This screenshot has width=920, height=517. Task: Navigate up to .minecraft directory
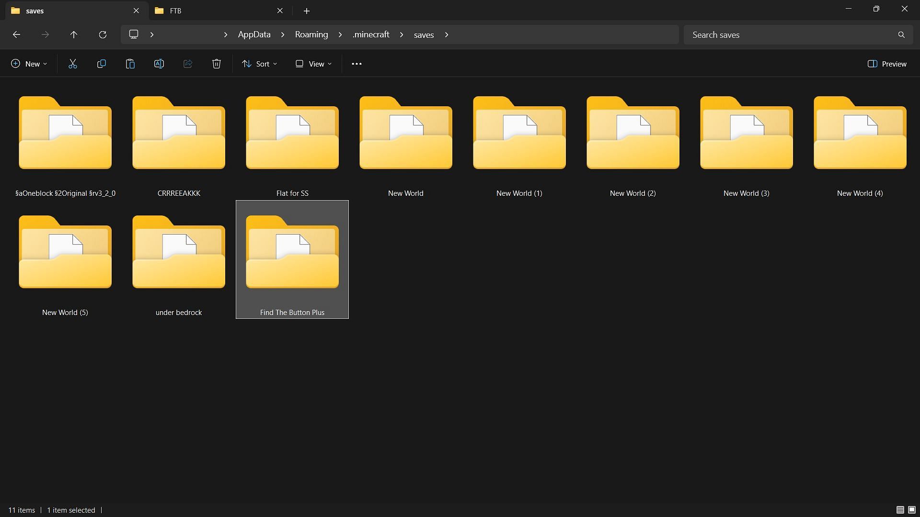tap(371, 35)
